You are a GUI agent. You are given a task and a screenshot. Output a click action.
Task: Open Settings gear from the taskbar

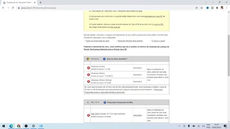pyautogui.click(x=33, y=126)
